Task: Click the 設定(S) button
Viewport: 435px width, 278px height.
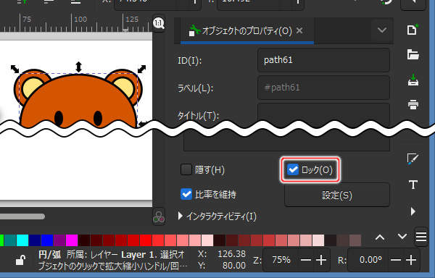Action: coord(337,195)
